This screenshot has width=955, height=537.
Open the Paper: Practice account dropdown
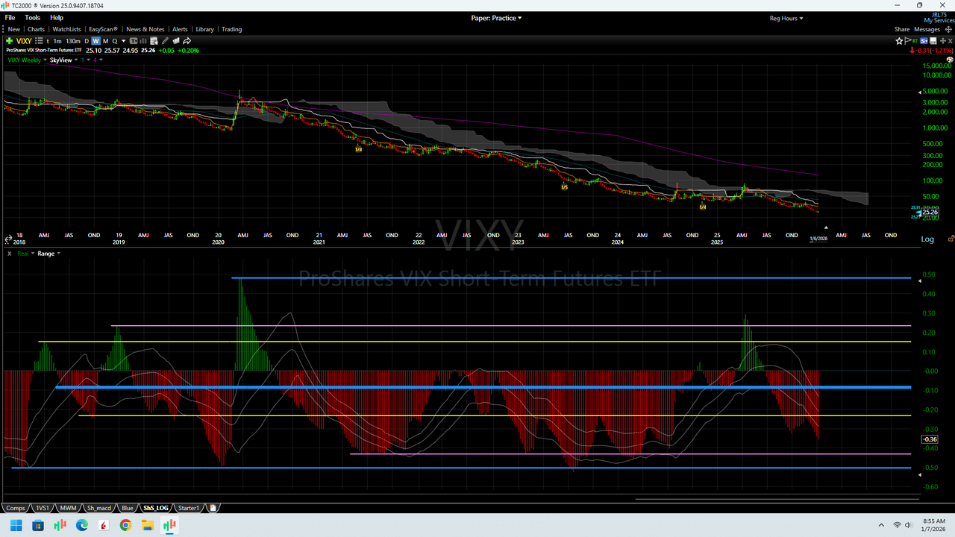click(496, 18)
